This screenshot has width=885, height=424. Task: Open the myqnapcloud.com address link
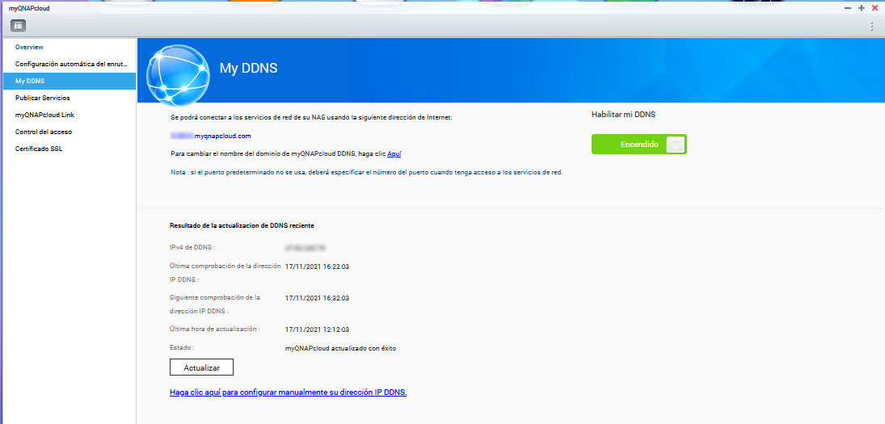click(211, 136)
